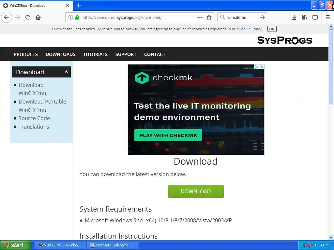Click the Download sidebar header

click(x=41, y=72)
